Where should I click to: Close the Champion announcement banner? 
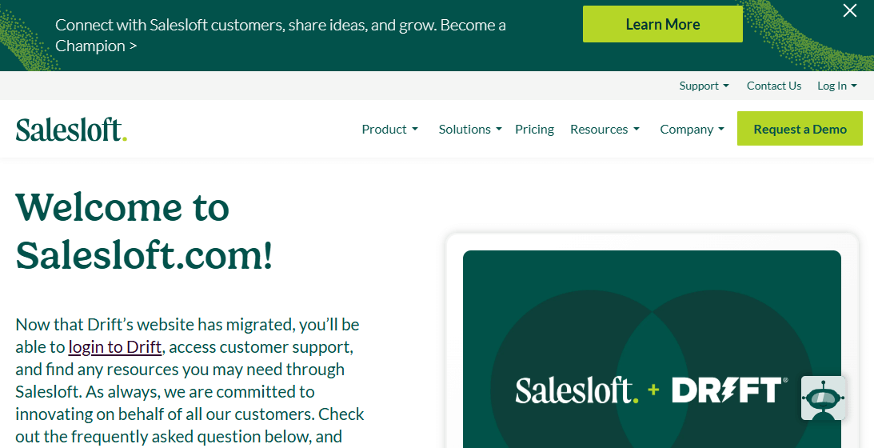[849, 10]
